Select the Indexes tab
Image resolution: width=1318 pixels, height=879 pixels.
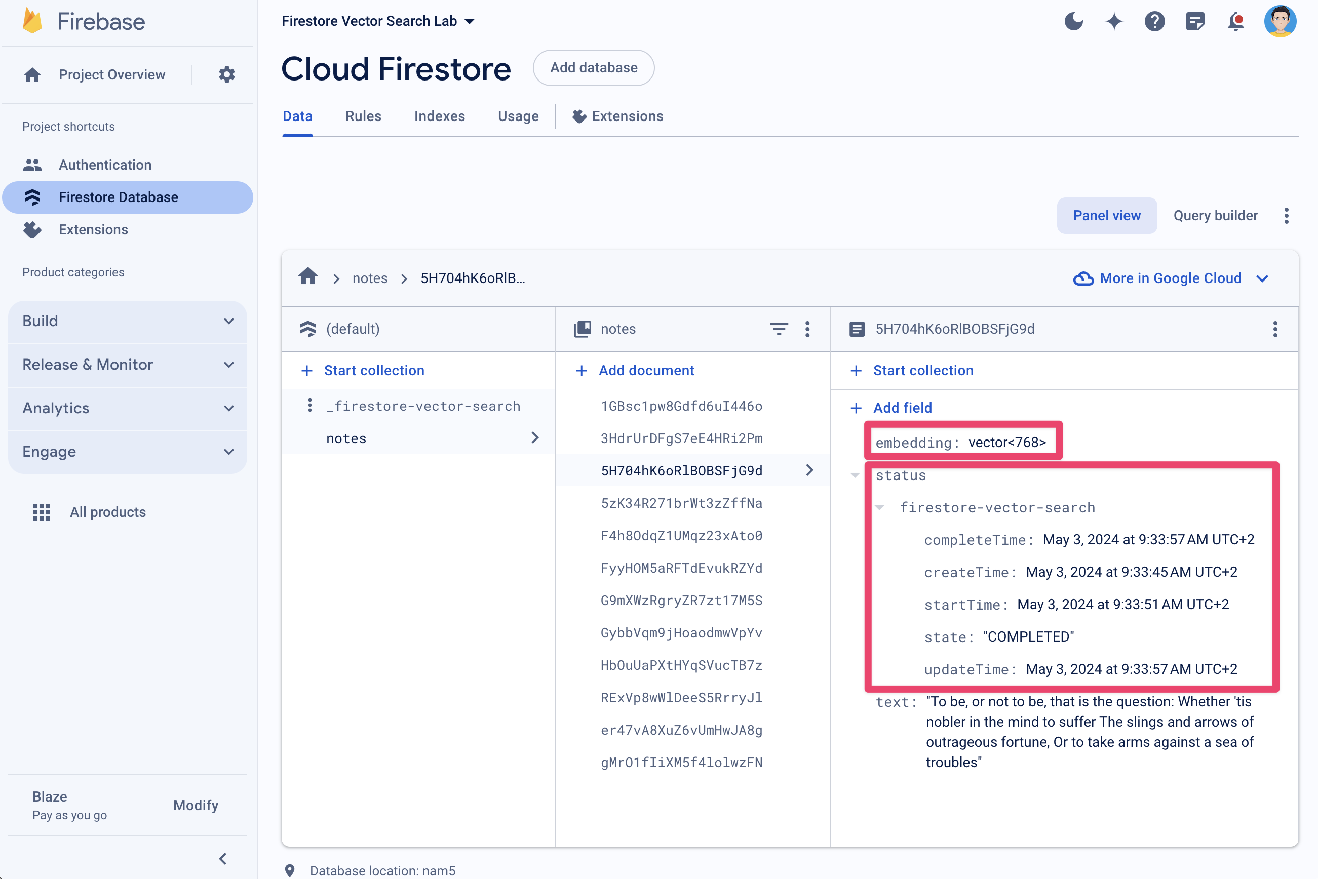point(439,117)
